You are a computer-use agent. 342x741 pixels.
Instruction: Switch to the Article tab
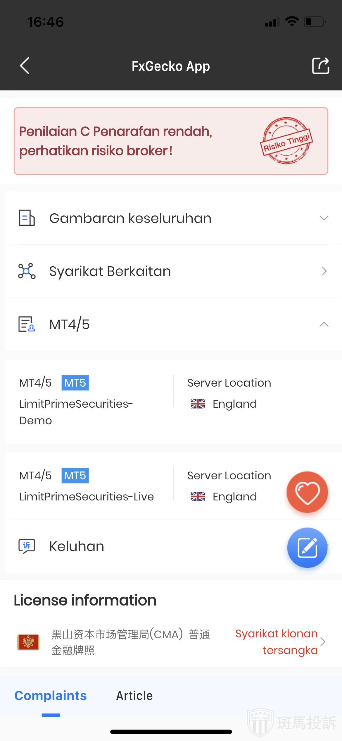click(134, 696)
